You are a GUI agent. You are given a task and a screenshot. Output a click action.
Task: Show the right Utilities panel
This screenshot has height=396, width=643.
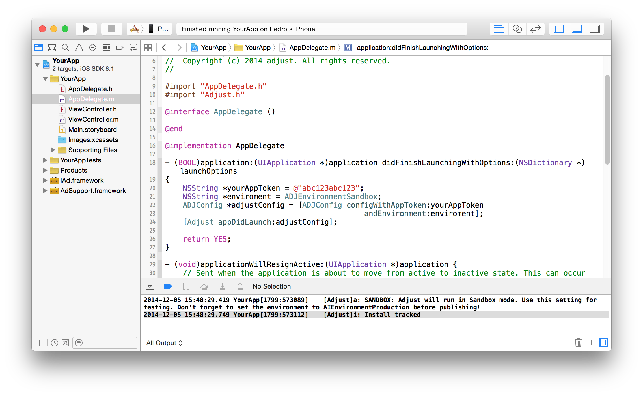pos(595,29)
